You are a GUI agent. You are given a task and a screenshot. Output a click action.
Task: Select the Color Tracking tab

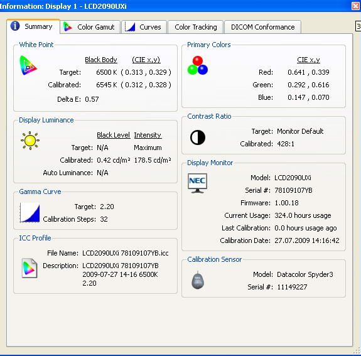pyautogui.click(x=195, y=27)
